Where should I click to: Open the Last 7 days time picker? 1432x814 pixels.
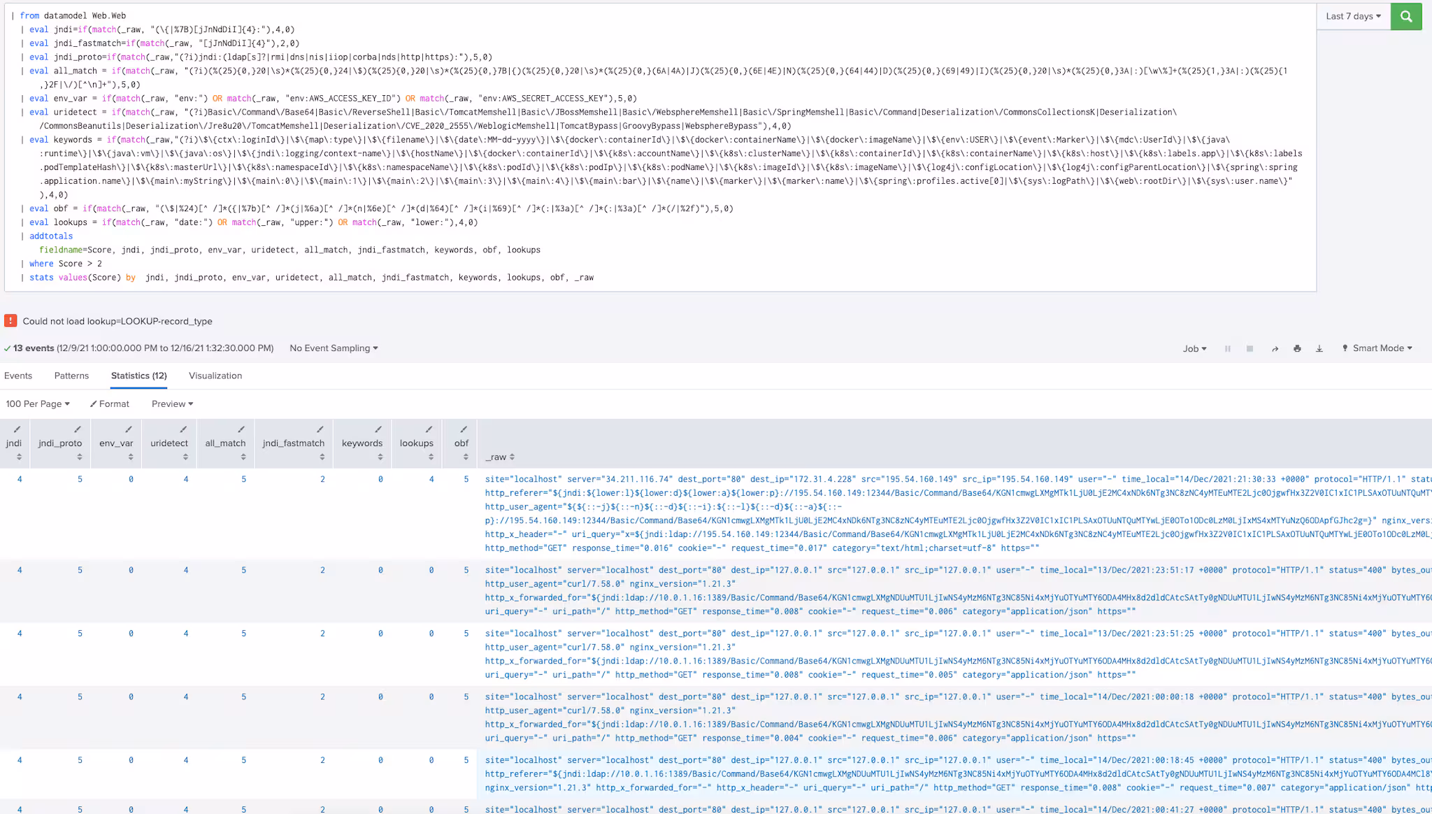coord(1353,16)
